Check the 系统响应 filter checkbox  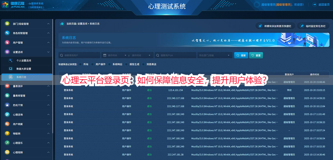click(x=109, y=64)
